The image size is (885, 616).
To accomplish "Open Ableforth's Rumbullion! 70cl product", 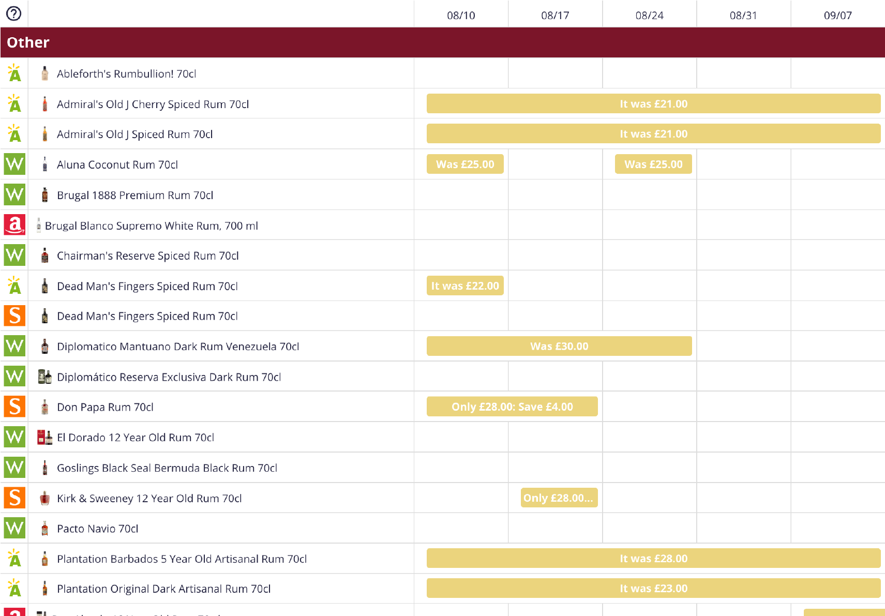I will click(x=127, y=74).
